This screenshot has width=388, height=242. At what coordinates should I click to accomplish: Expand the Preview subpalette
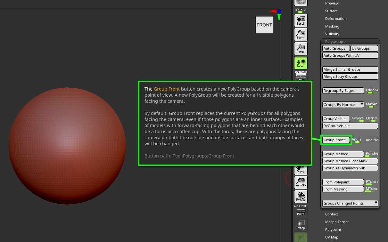[x=332, y=3]
